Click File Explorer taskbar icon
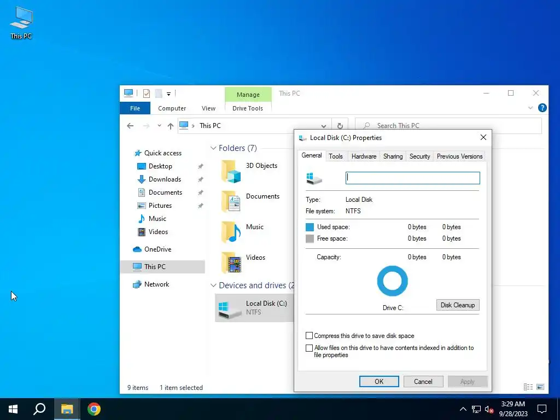Image resolution: width=560 pixels, height=420 pixels. (x=67, y=409)
